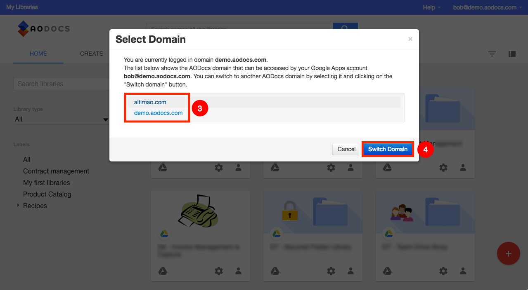Screen dimensions: 528x290
Task: Click the AODocs logo
Action: click(44, 29)
